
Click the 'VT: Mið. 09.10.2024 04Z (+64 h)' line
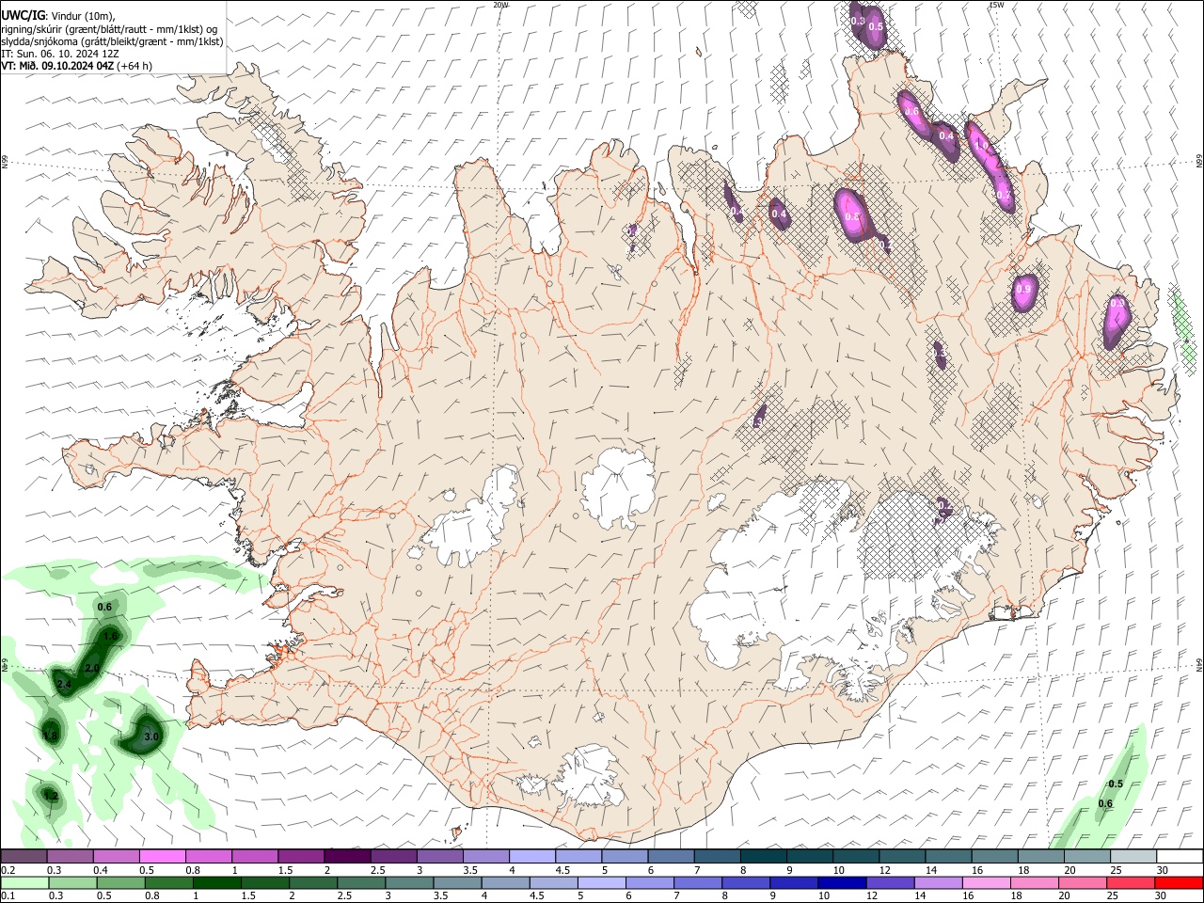point(76,66)
